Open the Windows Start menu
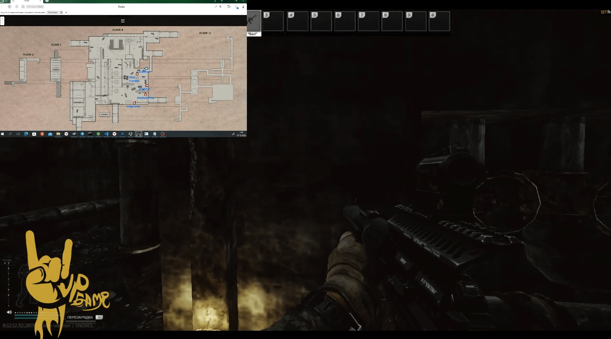The image size is (611, 339). (x=3, y=134)
